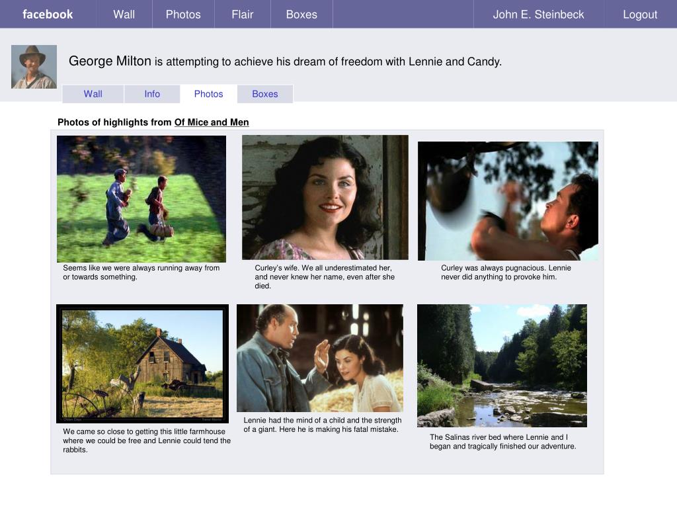677x508 pixels.
Task: Open Photos in the top navigation bar
Action: 183,15
